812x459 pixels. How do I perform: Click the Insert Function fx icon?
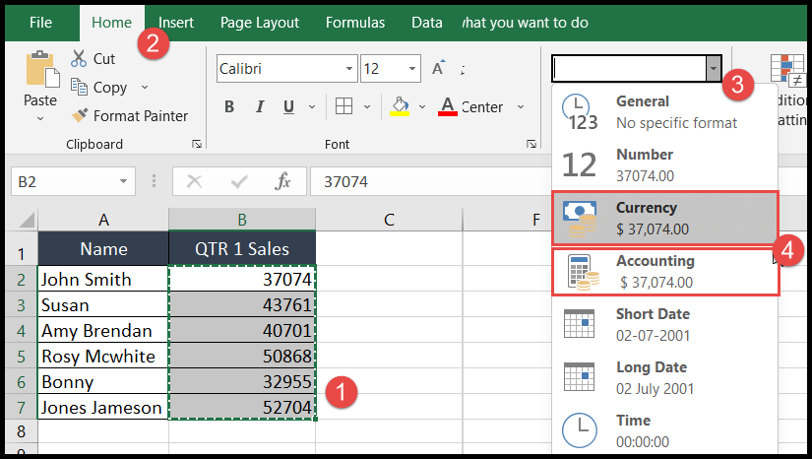pos(282,181)
